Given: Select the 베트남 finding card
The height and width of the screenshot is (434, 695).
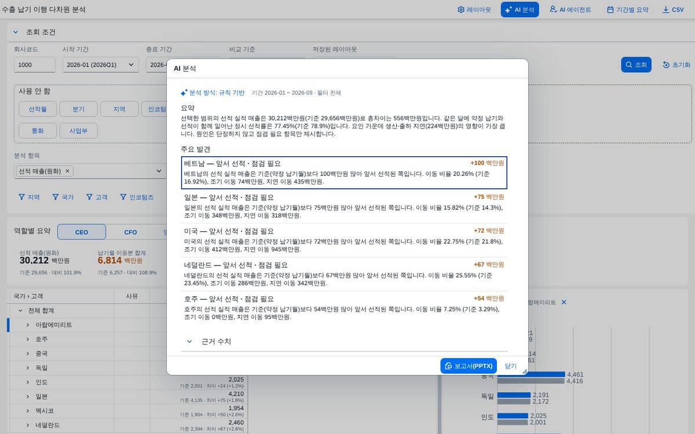Looking at the screenshot, I should 344,172.
